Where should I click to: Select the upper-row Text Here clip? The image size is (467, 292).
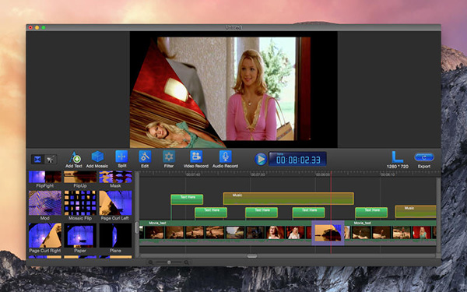tap(187, 199)
